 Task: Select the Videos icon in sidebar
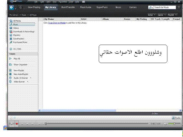(x=11, y=28)
